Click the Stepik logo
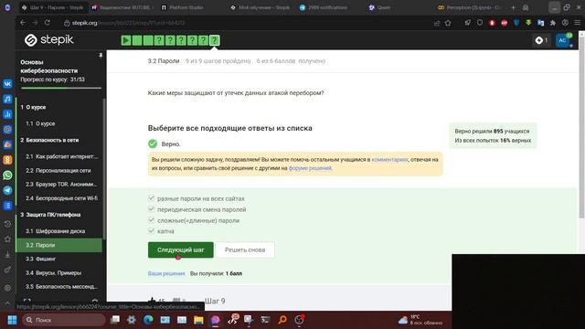The height and width of the screenshot is (329, 585). pos(48,39)
